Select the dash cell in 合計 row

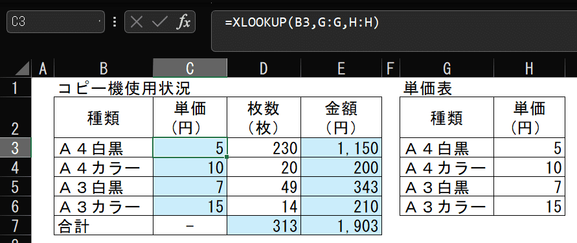click(x=190, y=226)
